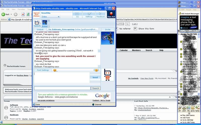Open the Favorites menu in Internet Explorer
Viewport: 201px width, 125px height.
click(21, 9)
